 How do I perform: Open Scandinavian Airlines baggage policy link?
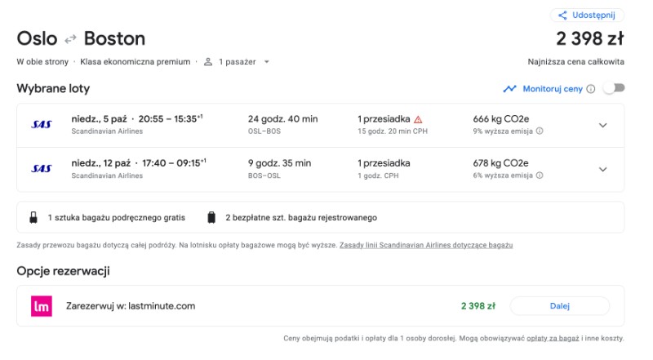426,245
